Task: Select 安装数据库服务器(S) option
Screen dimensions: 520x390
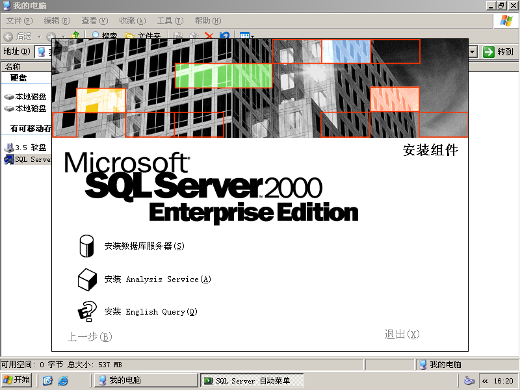Action: (144, 246)
